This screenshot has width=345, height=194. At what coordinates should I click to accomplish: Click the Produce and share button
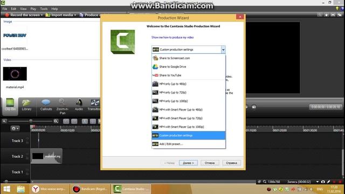point(89,15)
